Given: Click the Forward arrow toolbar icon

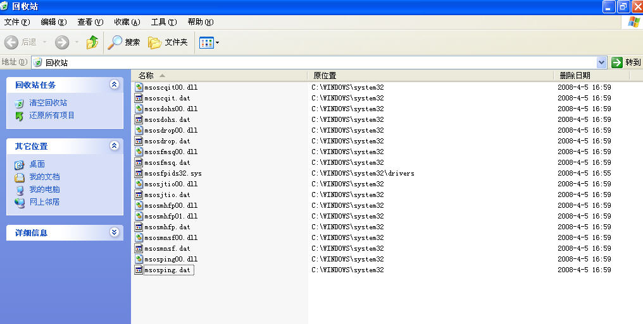Looking at the screenshot, I should click(62, 42).
